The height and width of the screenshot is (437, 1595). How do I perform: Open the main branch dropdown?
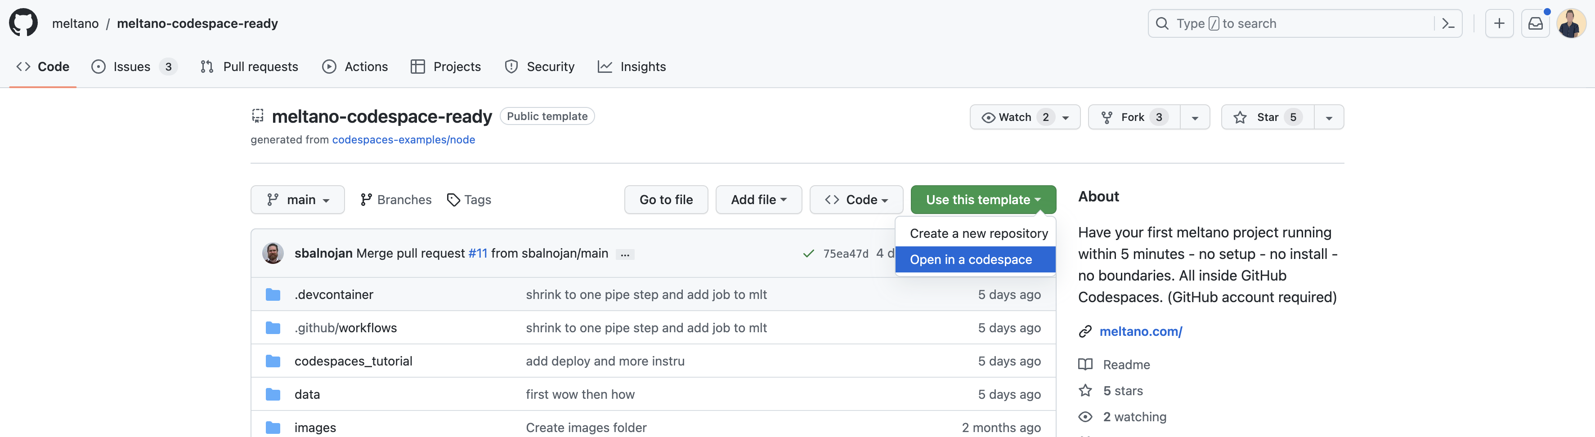(x=298, y=199)
